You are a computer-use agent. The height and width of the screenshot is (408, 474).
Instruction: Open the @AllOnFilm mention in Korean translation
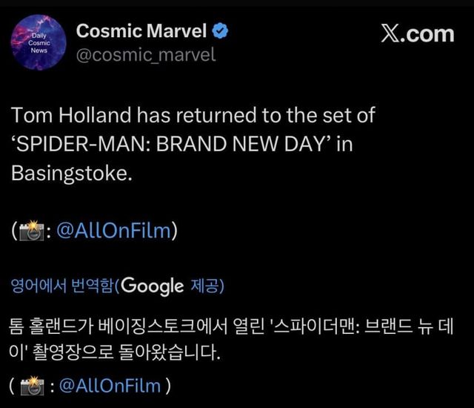pos(110,386)
